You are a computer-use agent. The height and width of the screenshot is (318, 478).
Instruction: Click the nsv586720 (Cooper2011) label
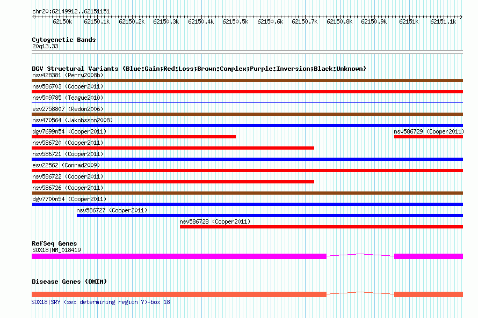coord(68,143)
